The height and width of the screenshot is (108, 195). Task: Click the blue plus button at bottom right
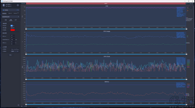coord(191,102)
